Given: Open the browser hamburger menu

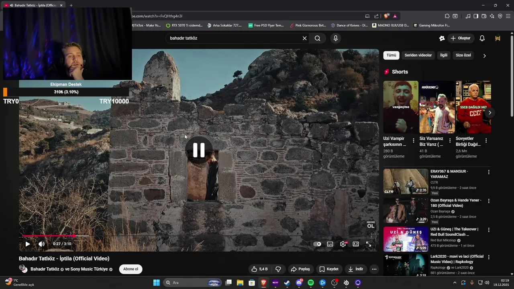Looking at the screenshot, I should (508, 16).
